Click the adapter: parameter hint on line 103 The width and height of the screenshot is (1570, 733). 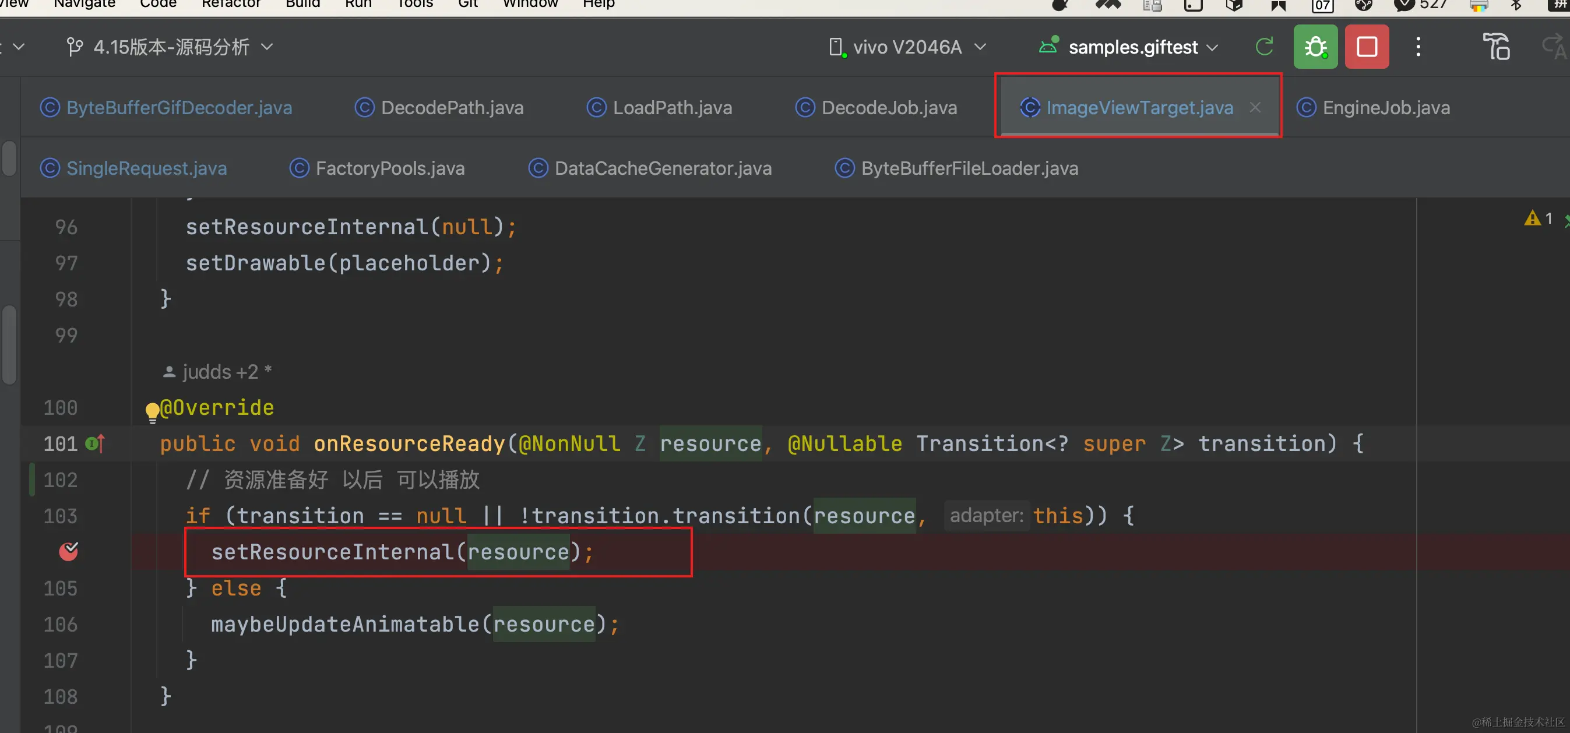click(985, 516)
